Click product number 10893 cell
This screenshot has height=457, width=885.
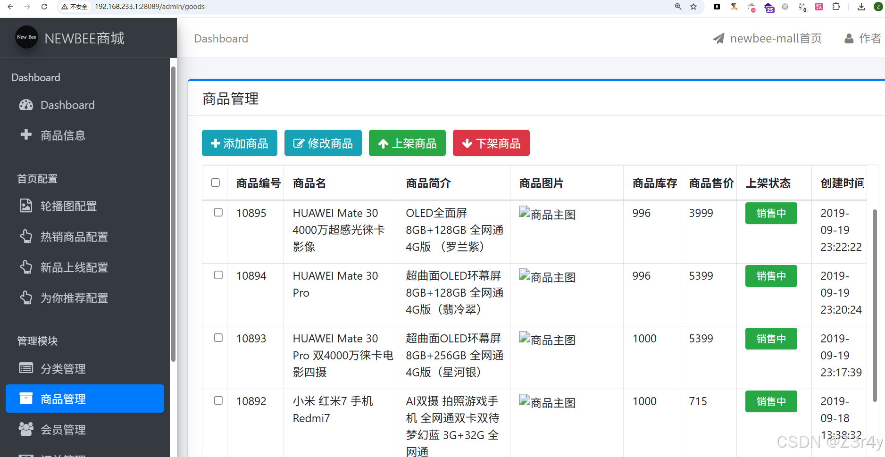click(251, 339)
